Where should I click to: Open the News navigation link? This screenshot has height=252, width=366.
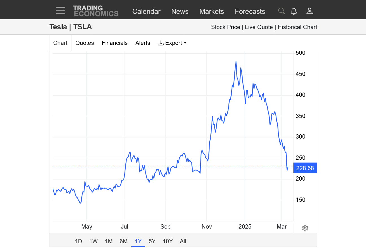pyautogui.click(x=180, y=11)
